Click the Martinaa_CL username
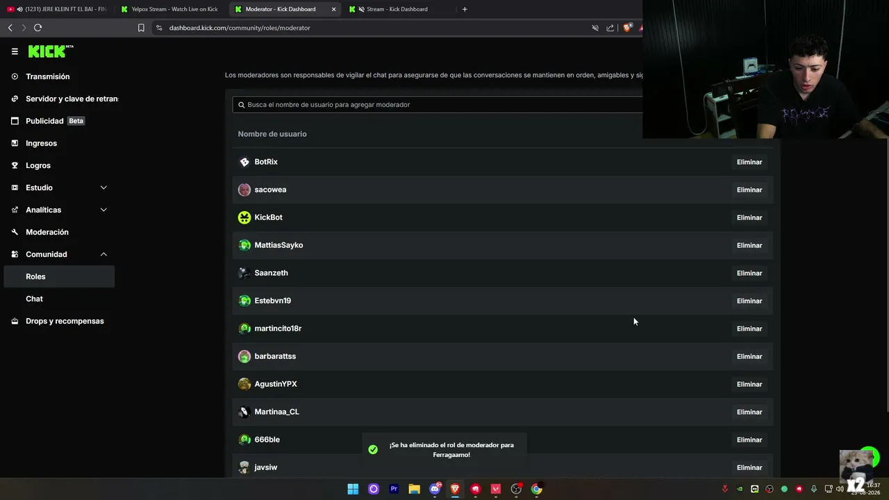 [x=276, y=412]
